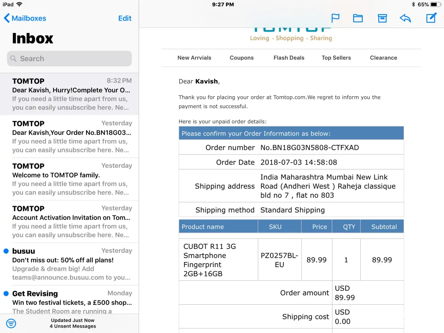Select Flash Deals in the TOMTOP navigation
444x333 pixels.
[289, 58]
